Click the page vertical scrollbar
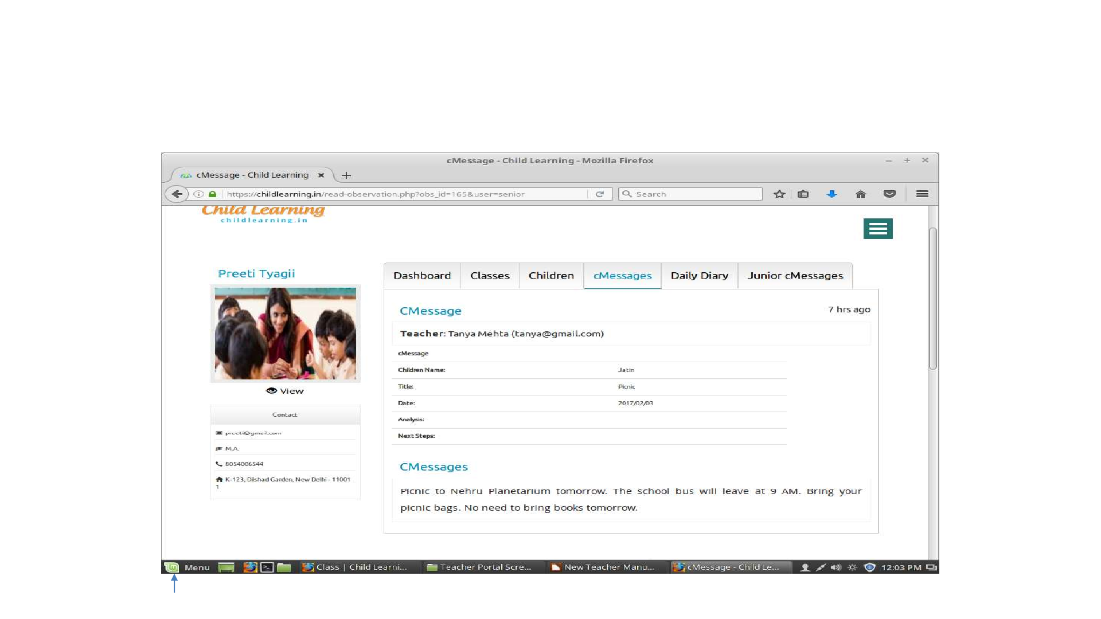 [933, 298]
